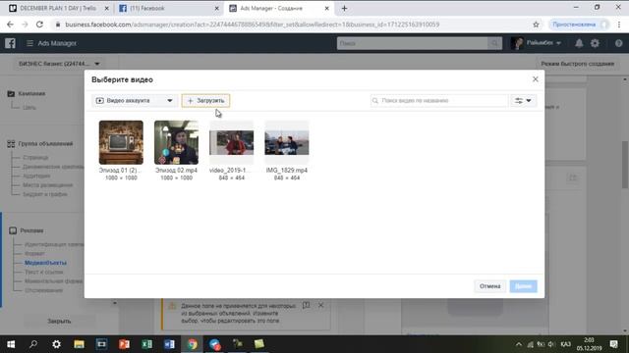Image resolution: width=629 pixels, height=353 pixels.
Task: Open the Windows action center
Action: pos(613,344)
